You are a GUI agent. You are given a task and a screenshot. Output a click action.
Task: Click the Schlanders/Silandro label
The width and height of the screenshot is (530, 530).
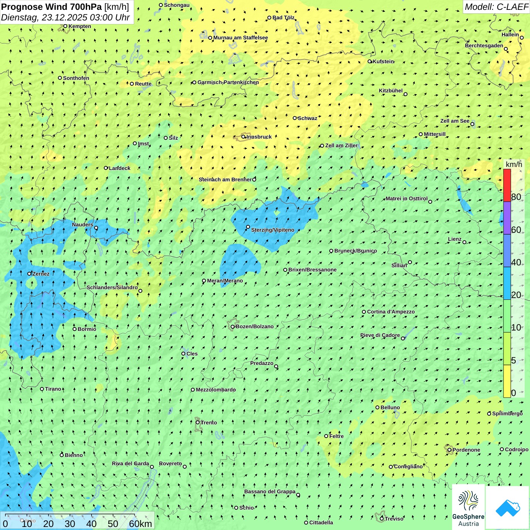[x=112, y=287]
